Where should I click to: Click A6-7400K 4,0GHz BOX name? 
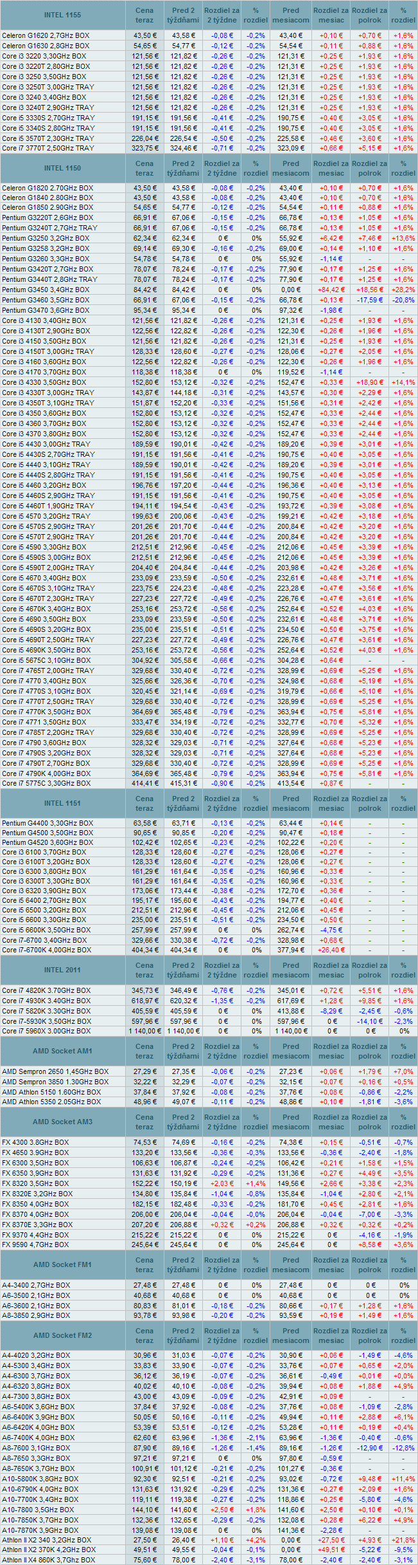point(38,1438)
